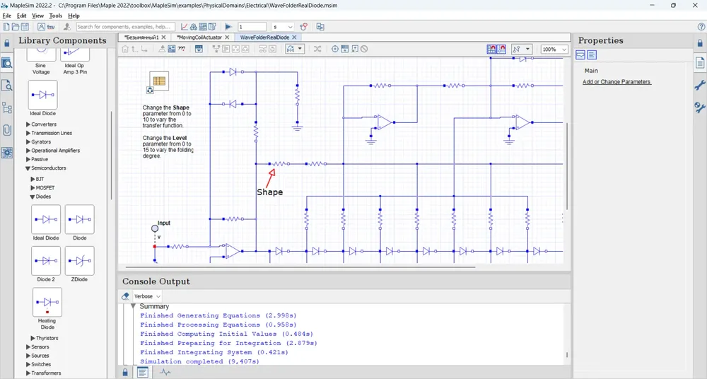Image resolution: width=707 pixels, height=379 pixels.
Task: Click the simulation end time field
Action: (x=252, y=27)
